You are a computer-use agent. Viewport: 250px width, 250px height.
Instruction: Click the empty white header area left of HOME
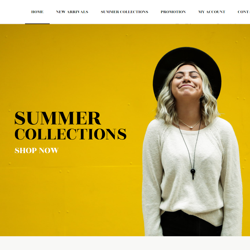[13, 12]
